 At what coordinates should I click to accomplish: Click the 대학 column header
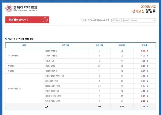[24, 45]
